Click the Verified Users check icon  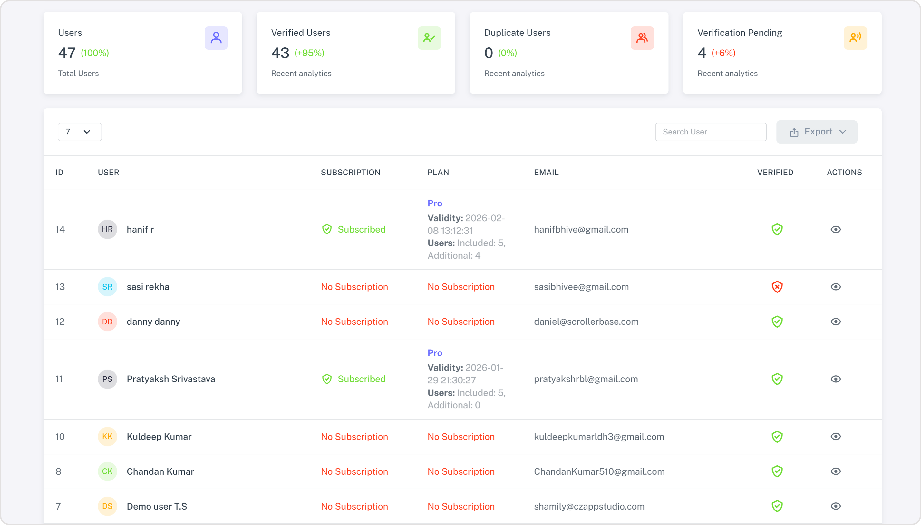pyautogui.click(x=429, y=38)
